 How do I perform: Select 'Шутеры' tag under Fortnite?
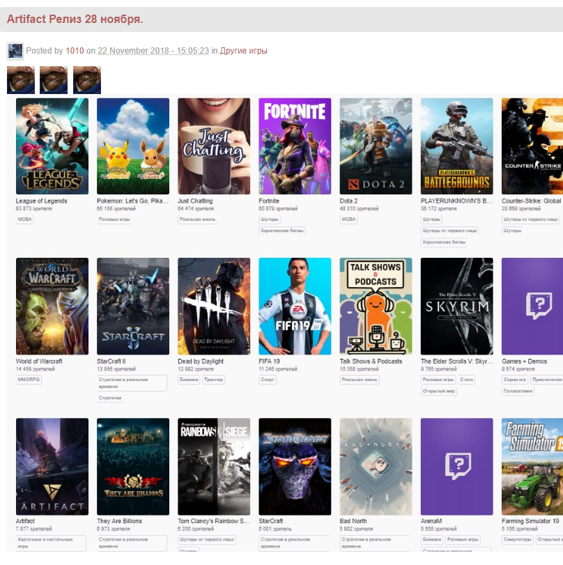(269, 219)
